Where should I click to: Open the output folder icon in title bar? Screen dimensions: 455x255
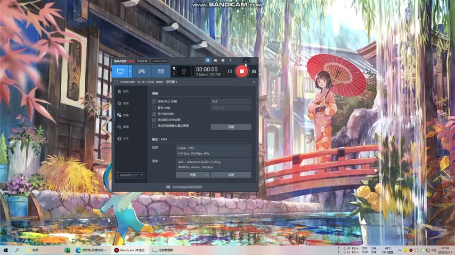pyautogui.click(x=215, y=61)
